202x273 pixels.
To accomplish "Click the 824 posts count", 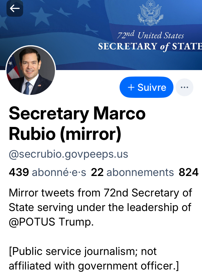I will [189, 172].
